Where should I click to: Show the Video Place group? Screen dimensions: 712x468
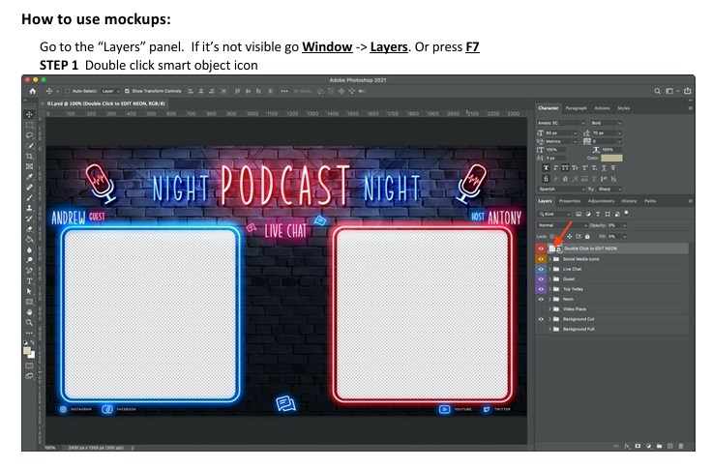pos(541,309)
